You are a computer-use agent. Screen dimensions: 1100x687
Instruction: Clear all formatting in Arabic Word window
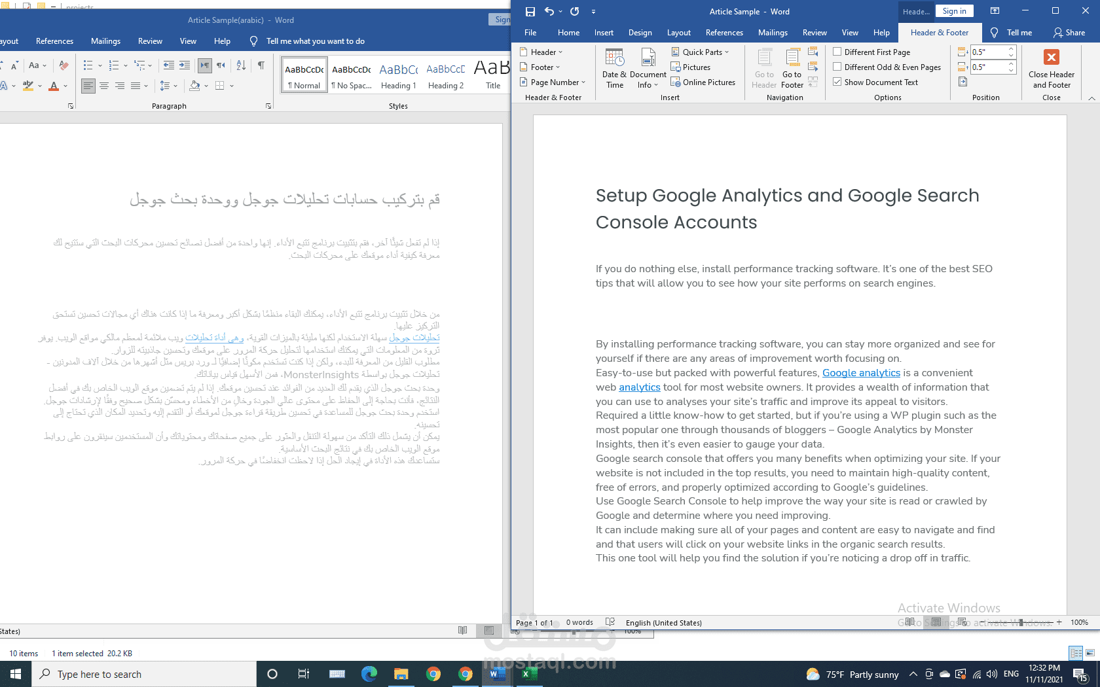pyautogui.click(x=64, y=65)
